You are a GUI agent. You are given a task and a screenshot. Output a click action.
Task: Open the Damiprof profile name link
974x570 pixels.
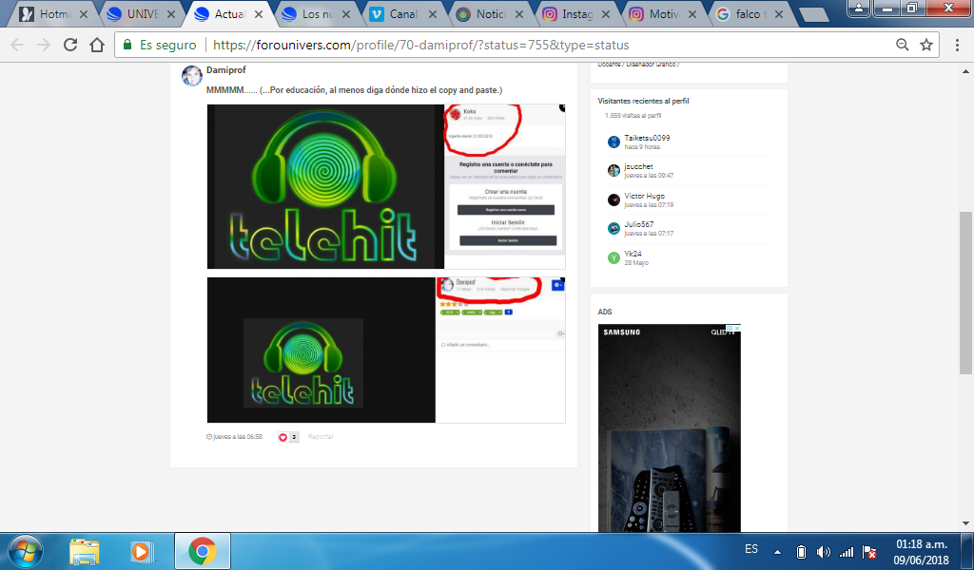coord(226,70)
